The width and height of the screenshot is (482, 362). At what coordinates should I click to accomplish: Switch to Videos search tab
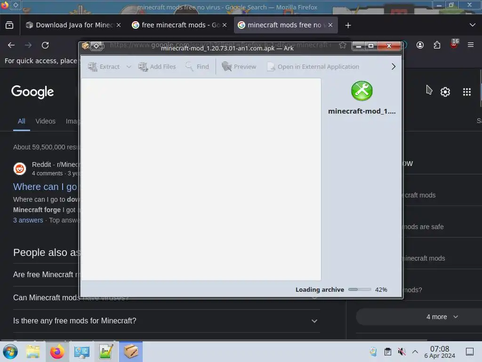click(46, 121)
